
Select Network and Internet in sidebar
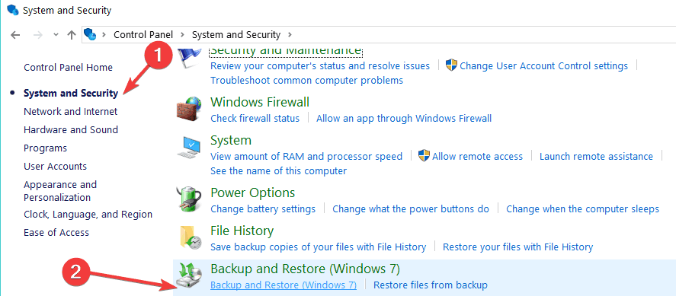70,111
